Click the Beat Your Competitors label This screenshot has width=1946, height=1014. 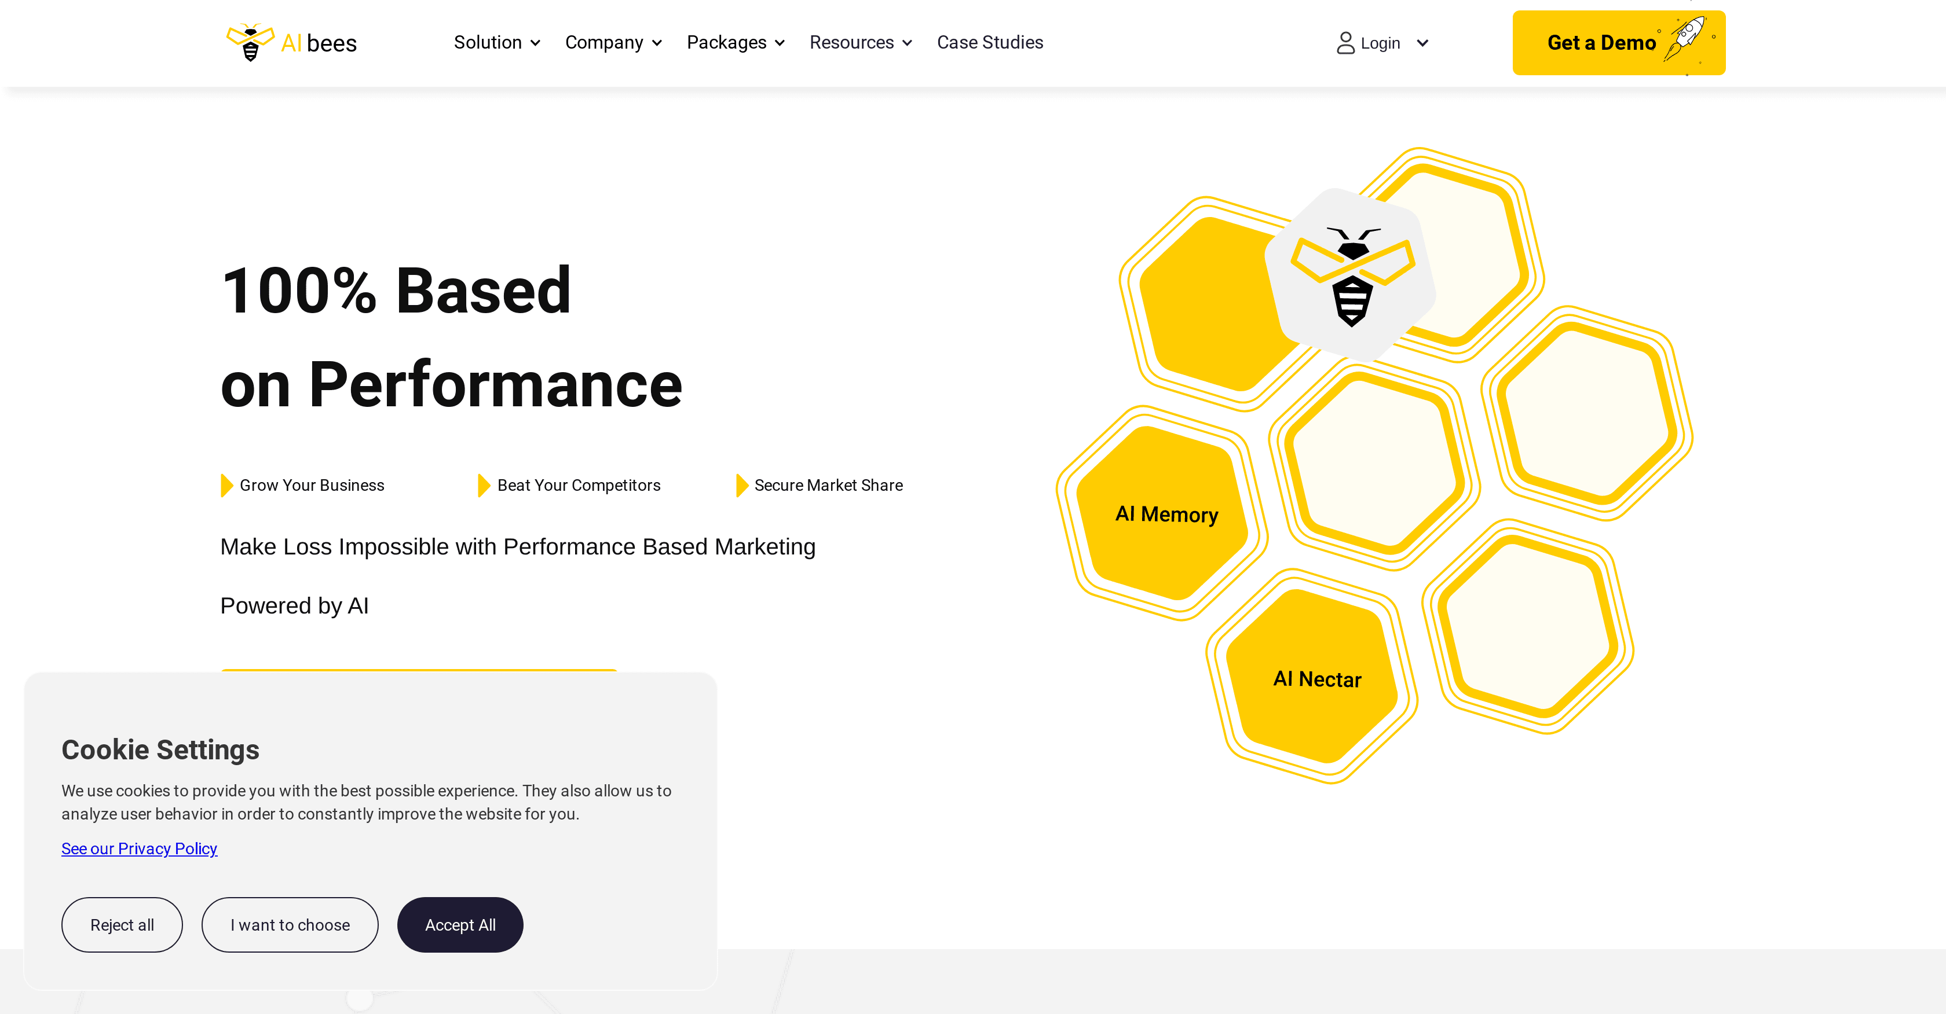pos(578,486)
